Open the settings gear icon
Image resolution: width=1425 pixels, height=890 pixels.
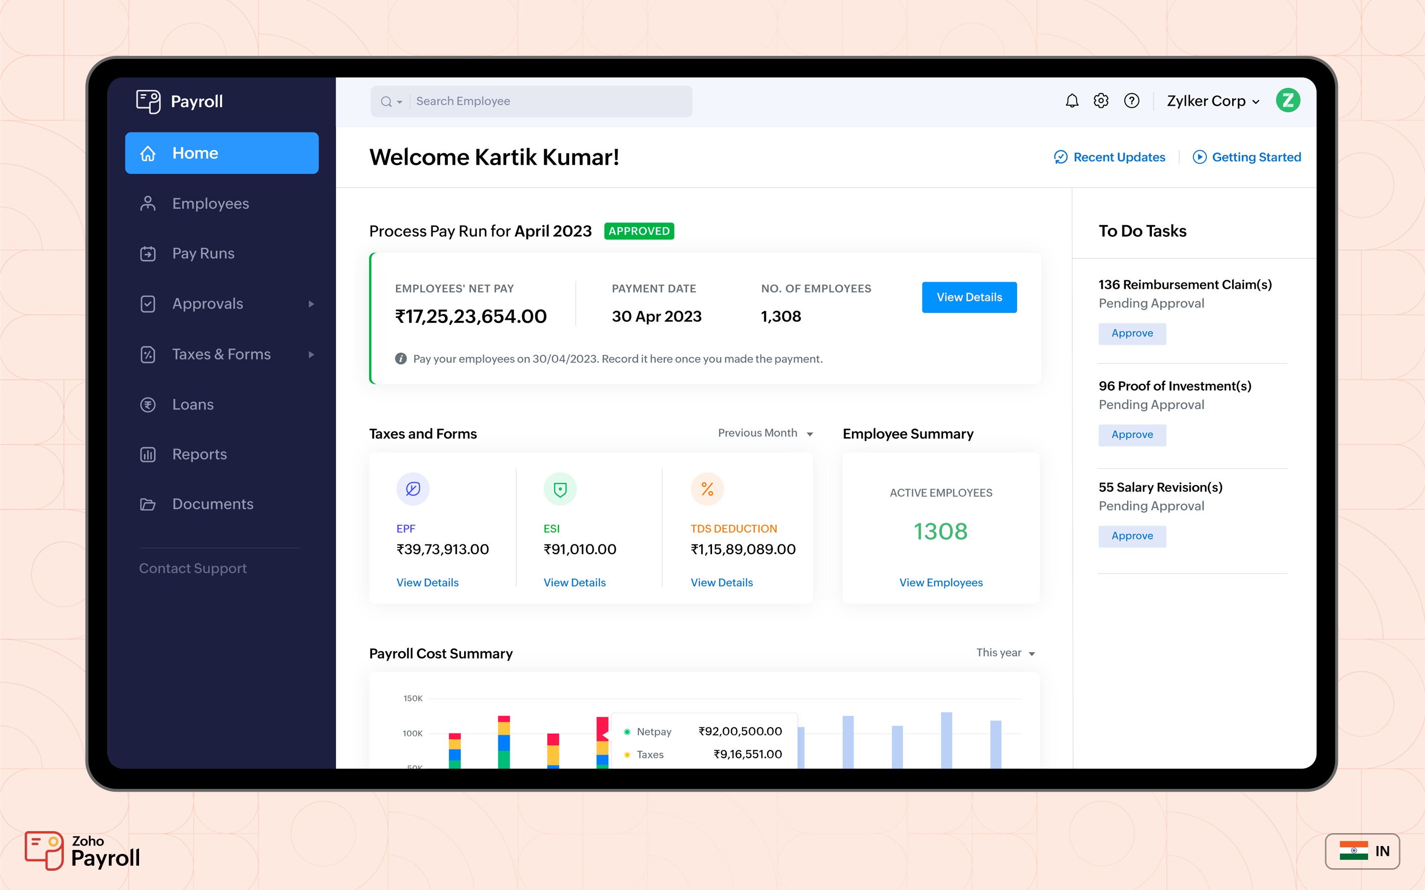(1101, 101)
